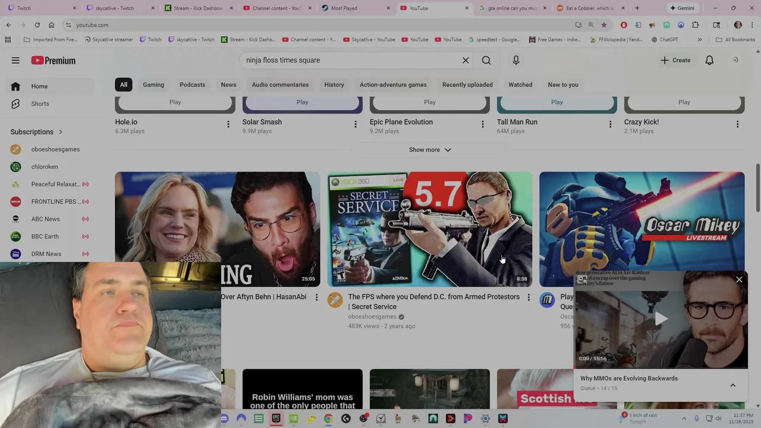Select the Podcasts filter chip

click(x=193, y=84)
